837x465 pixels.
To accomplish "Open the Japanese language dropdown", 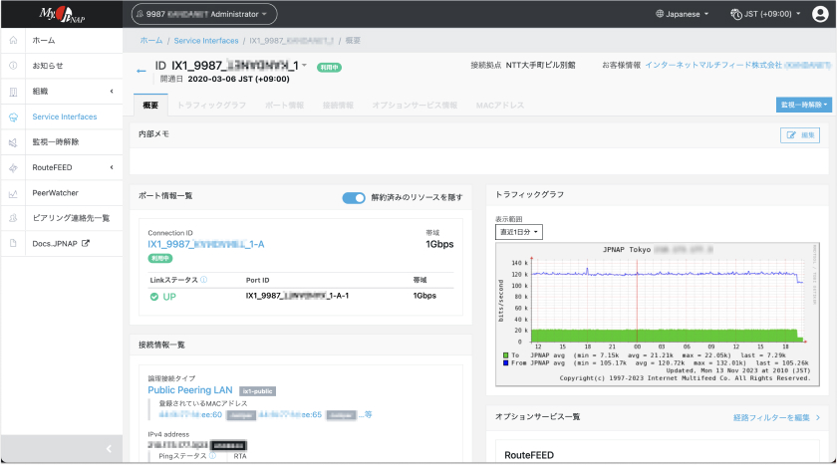I will click(683, 14).
